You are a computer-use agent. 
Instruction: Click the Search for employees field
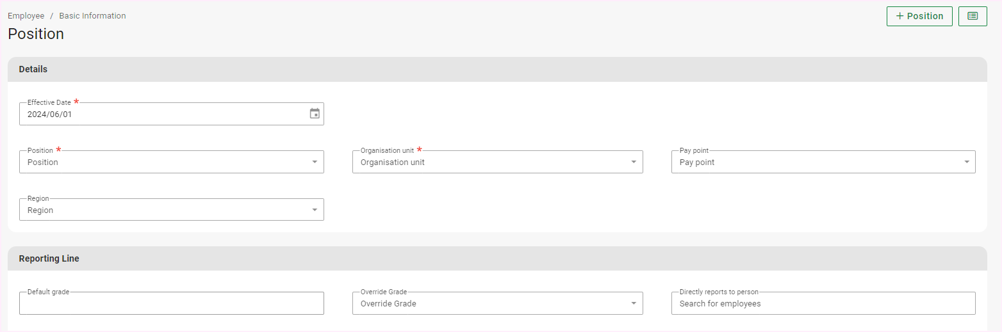click(823, 304)
